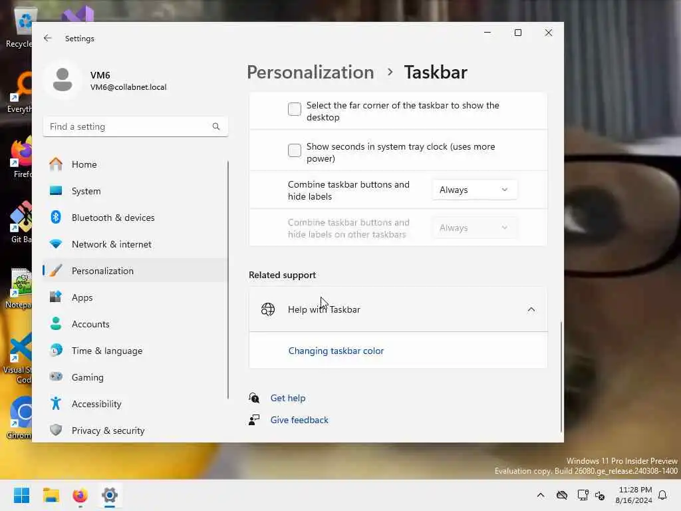Open Accessibility settings page
681x511 pixels.
135,404
